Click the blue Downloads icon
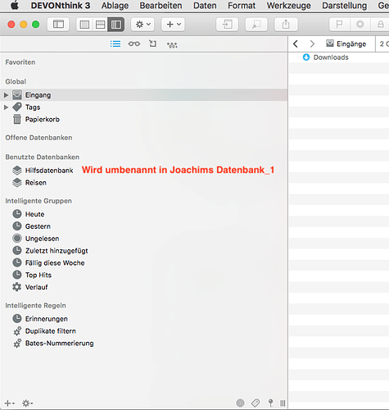Screen dimensions: 389x410 [x=306, y=57]
